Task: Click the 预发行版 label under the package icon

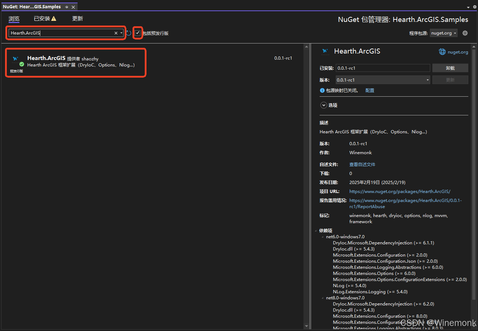Action: pos(16,71)
